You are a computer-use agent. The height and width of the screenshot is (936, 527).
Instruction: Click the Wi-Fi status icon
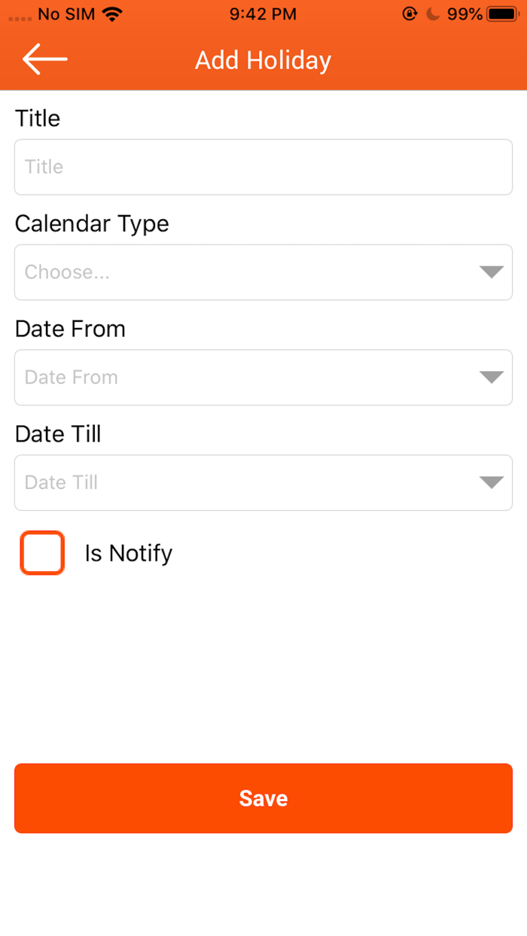pyautogui.click(x=112, y=14)
